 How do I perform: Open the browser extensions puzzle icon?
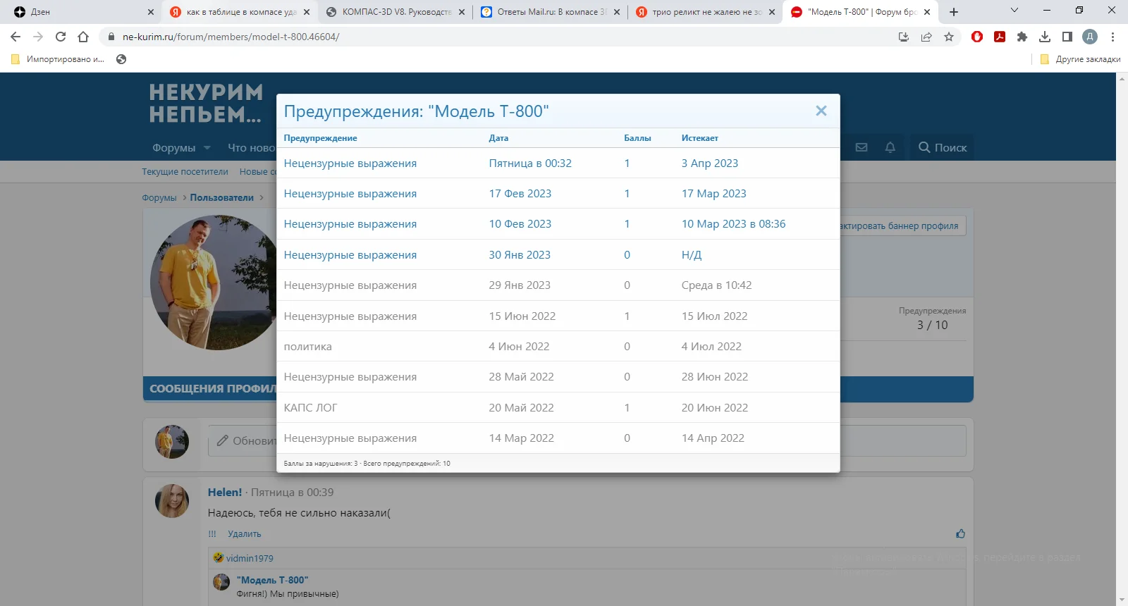[1022, 37]
